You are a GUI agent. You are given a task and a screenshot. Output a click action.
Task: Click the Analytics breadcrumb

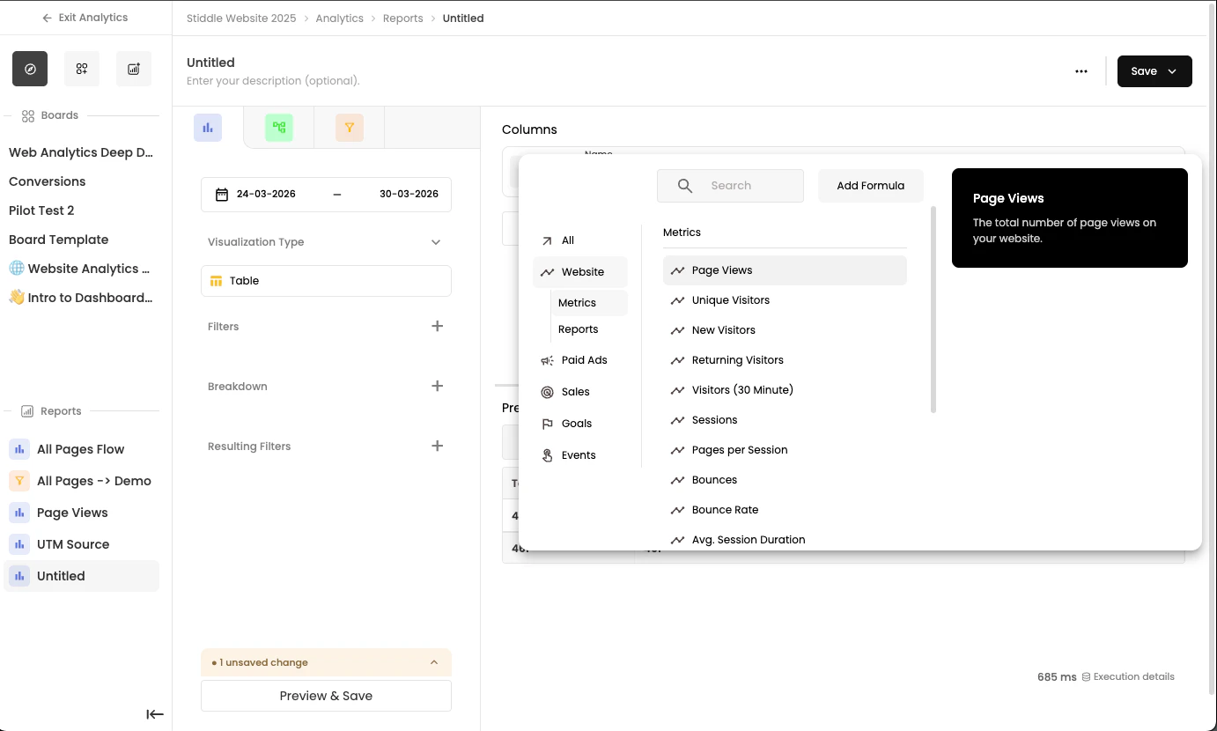[340, 18]
